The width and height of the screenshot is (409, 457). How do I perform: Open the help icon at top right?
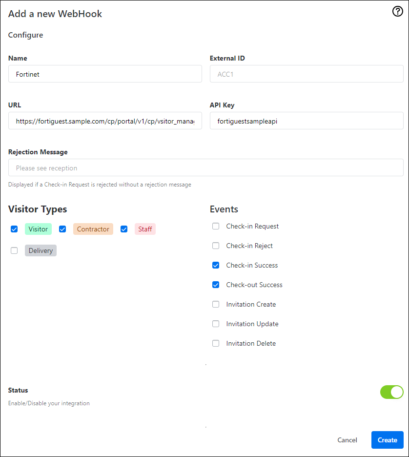(x=397, y=11)
